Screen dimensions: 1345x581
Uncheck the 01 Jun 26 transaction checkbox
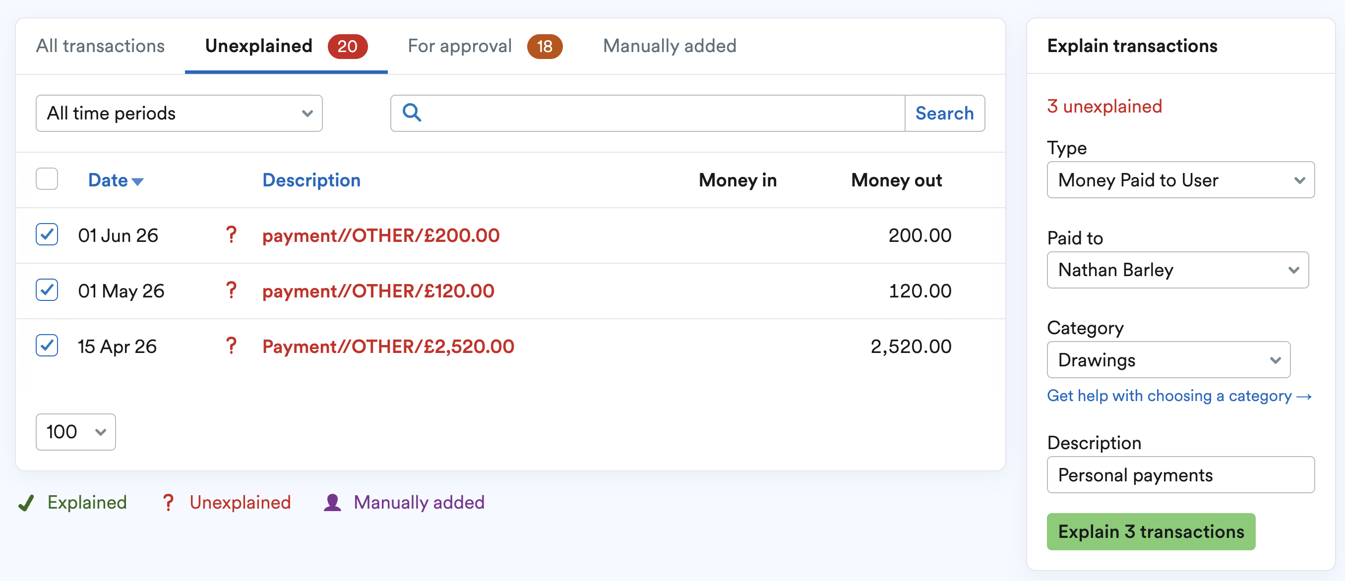click(47, 234)
